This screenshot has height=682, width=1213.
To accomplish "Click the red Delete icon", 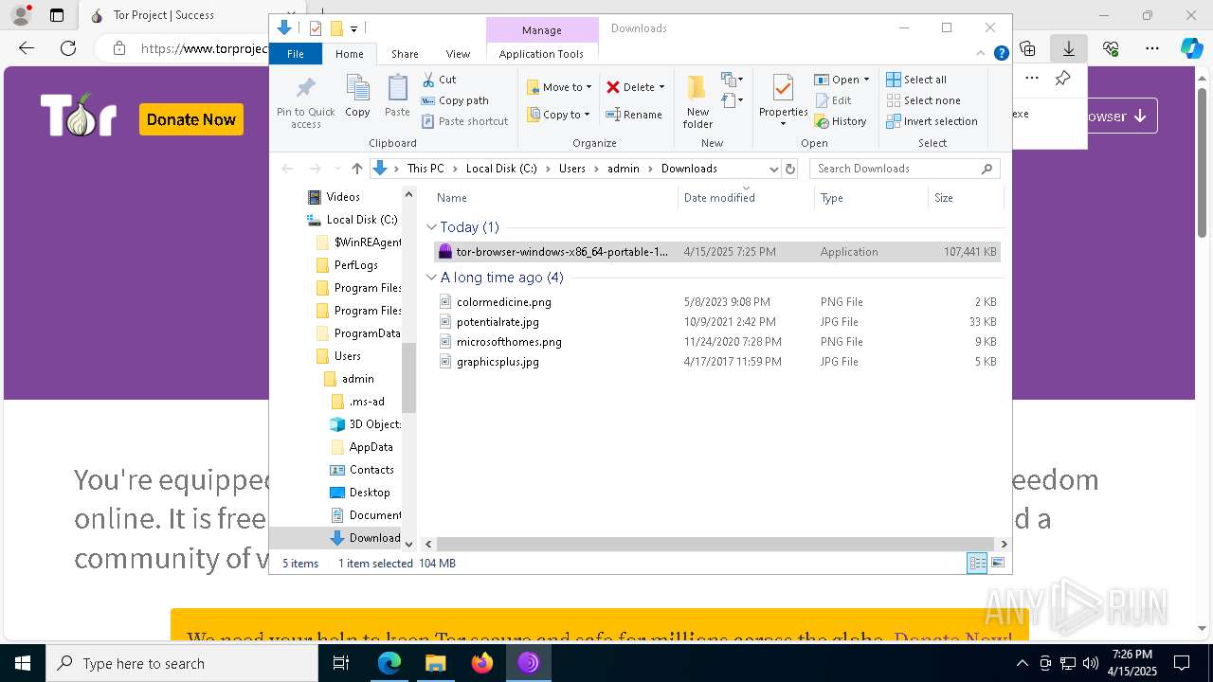I will pyautogui.click(x=613, y=87).
